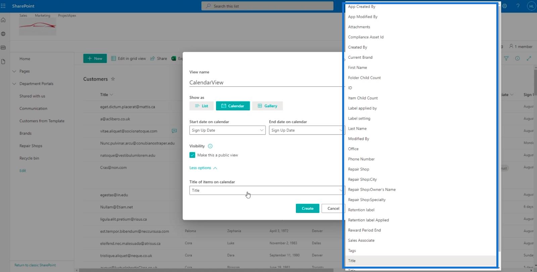Collapse the Pages navigation group

pos(14,71)
